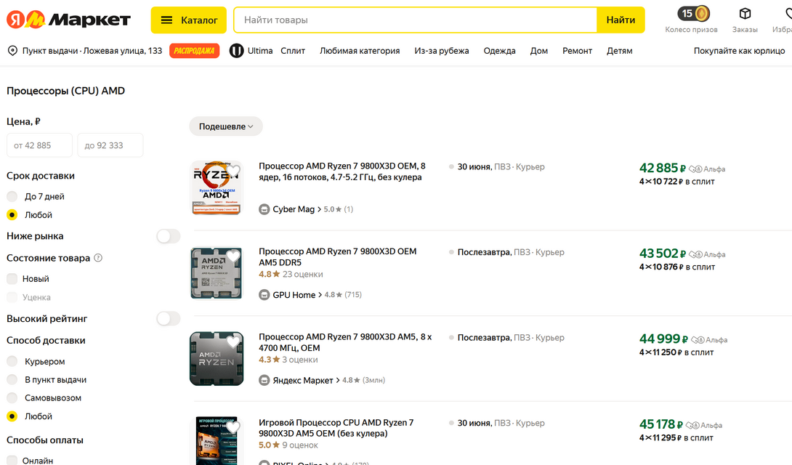Open the Подешевле sorting dropdown

pyautogui.click(x=225, y=126)
